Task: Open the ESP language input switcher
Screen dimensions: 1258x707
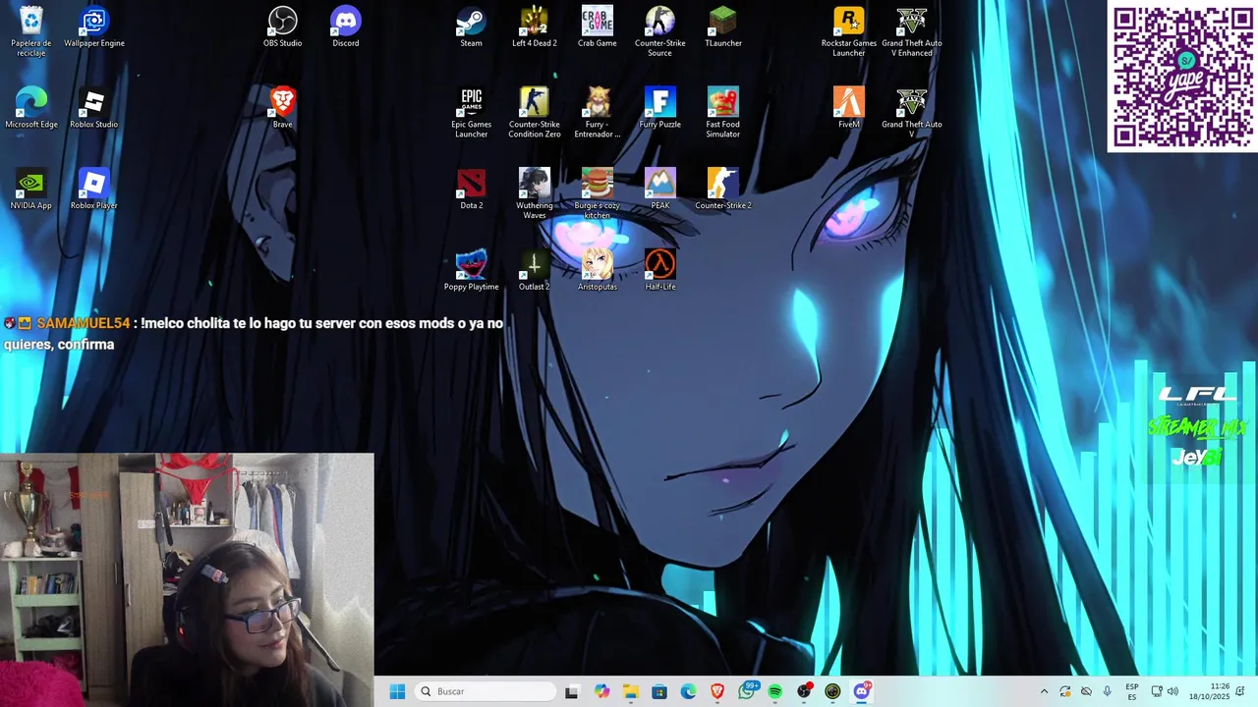Action: pyautogui.click(x=1132, y=691)
